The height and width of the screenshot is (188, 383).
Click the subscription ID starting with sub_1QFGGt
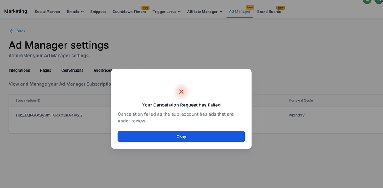click(x=49, y=115)
